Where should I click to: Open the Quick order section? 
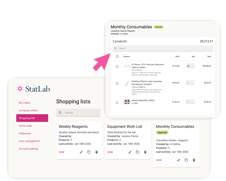pyautogui.click(x=26, y=126)
